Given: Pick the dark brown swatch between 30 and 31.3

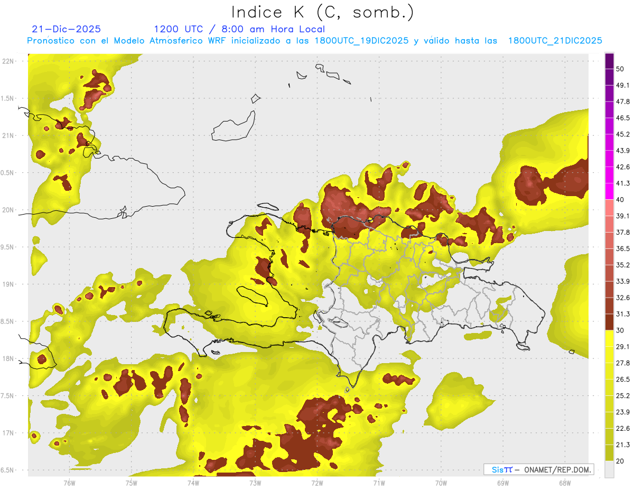Looking at the screenshot, I should coord(609,322).
